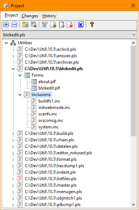Click the add folder icon with green plus
This screenshot has width=139, height=210.
coord(26,24)
